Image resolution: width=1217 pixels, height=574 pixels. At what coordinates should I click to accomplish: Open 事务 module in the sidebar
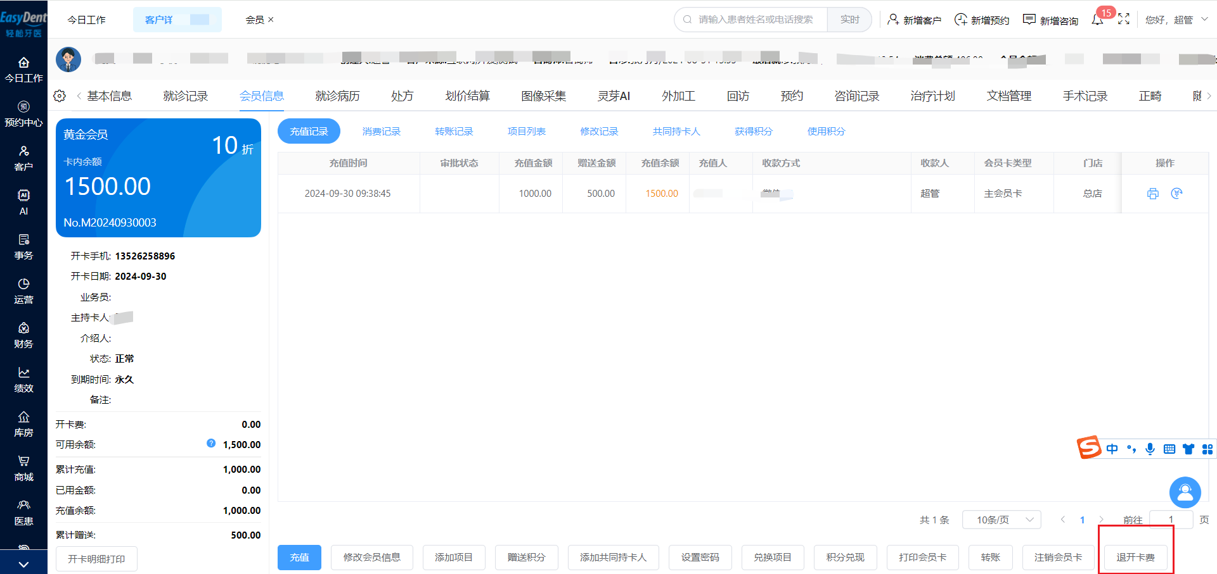(x=23, y=247)
